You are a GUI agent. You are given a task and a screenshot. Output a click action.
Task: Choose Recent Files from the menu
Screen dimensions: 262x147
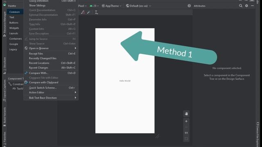pyautogui.click(x=51, y=53)
